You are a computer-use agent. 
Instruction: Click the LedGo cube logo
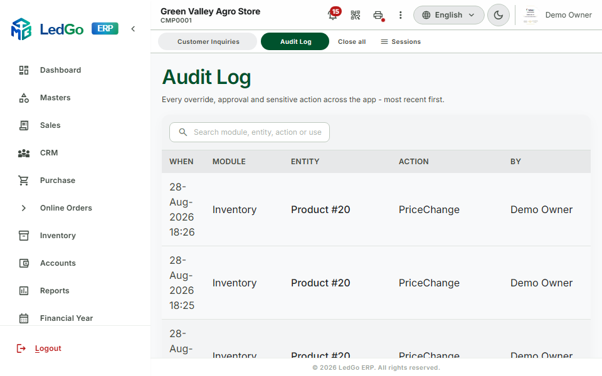click(21, 29)
